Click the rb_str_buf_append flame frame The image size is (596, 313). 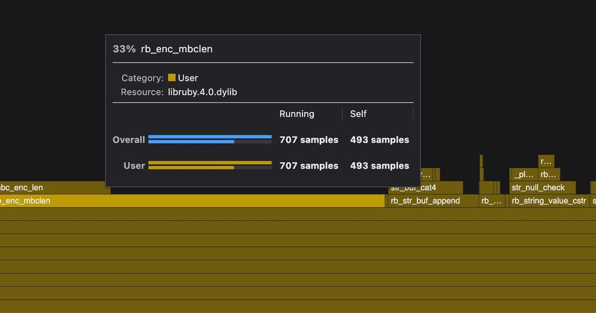pos(425,201)
